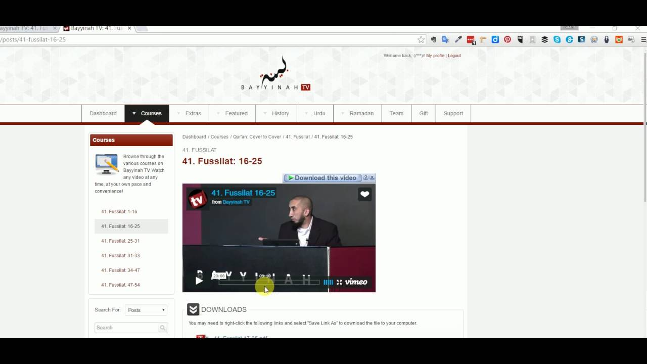
Task: Click the search magnifier icon
Action: pos(163,328)
